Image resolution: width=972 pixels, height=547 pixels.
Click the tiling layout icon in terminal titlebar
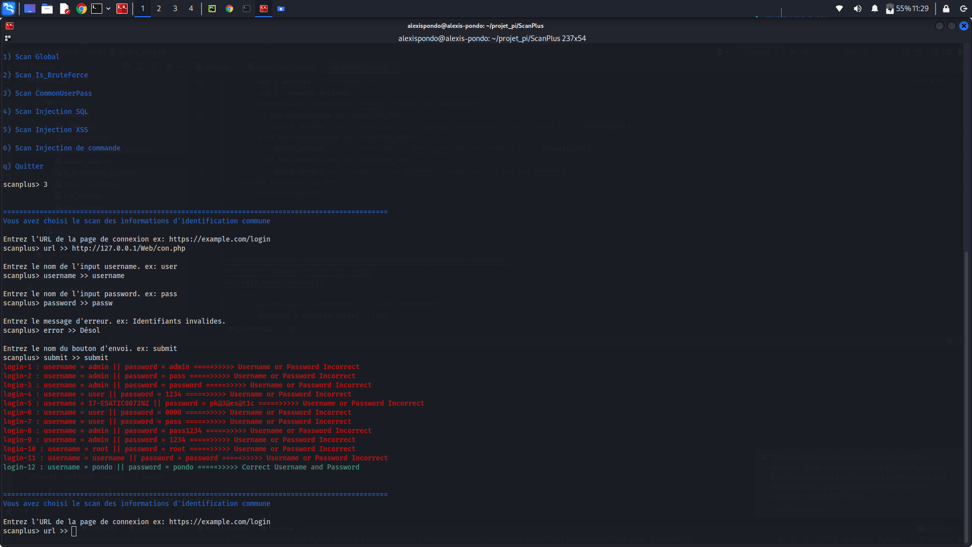[x=8, y=37]
